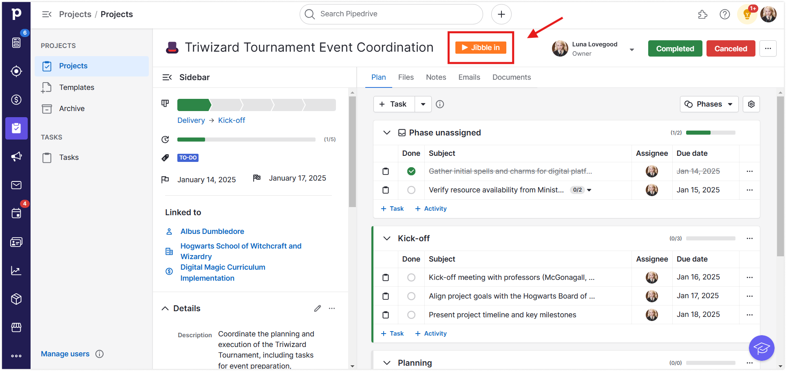The width and height of the screenshot is (786, 371).
Task: Open the Focus target icon in left rail
Action: (16, 71)
